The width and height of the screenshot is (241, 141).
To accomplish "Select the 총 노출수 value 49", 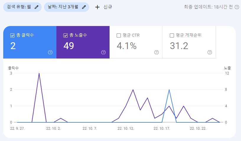I will coord(69,46).
